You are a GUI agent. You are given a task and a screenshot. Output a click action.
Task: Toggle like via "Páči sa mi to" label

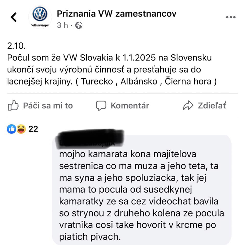(48, 106)
